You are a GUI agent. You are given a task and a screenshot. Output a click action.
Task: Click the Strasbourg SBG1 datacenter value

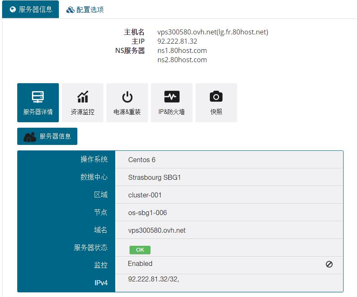click(x=154, y=177)
